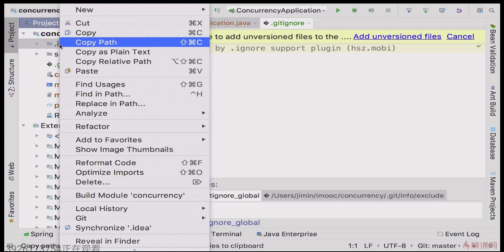The height and width of the screenshot is (252, 504).
Task: Select Copy Relative Path
Action: 135,62
